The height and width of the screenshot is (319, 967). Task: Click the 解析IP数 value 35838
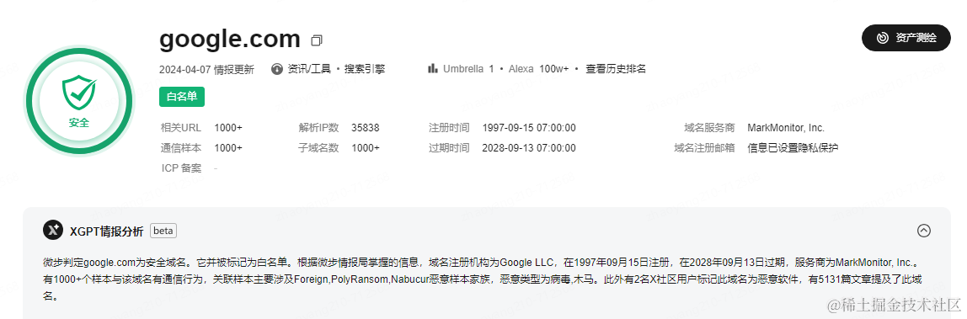point(365,128)
